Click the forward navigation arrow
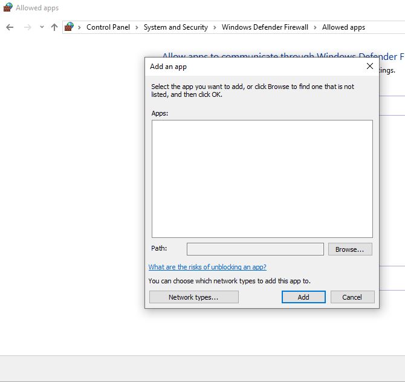This screenshot has width=405, height=382. (28, 27)
